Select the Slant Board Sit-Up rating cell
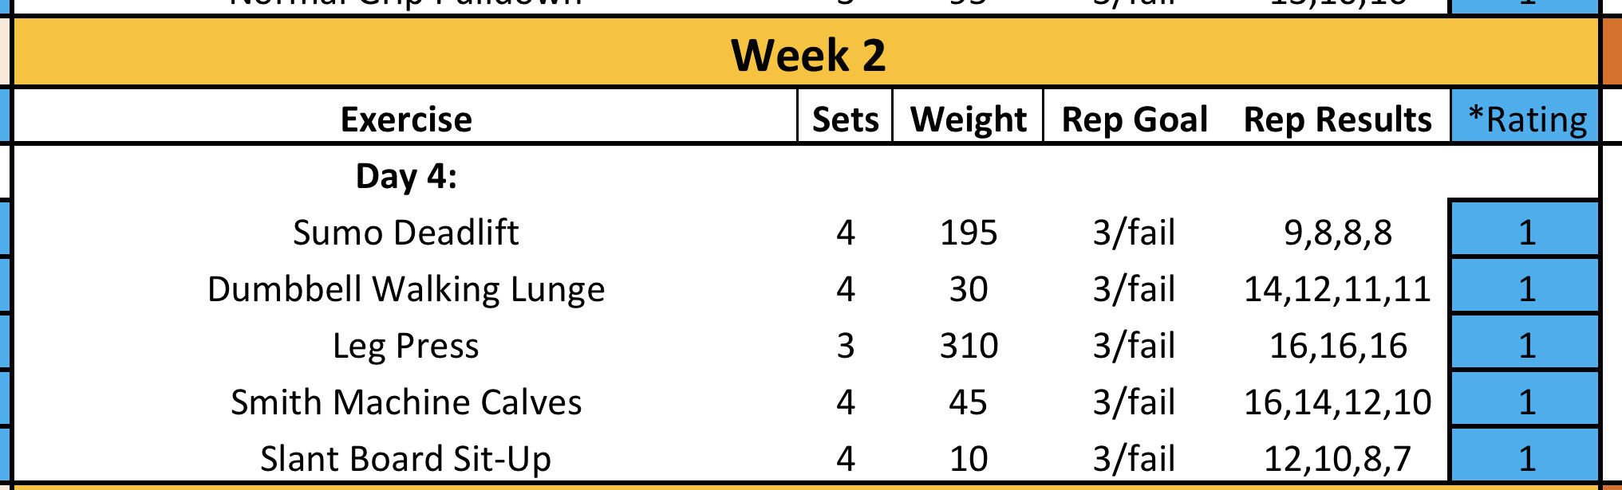This screenshot has height=490, width=1622. click(x=1526, y=459)
